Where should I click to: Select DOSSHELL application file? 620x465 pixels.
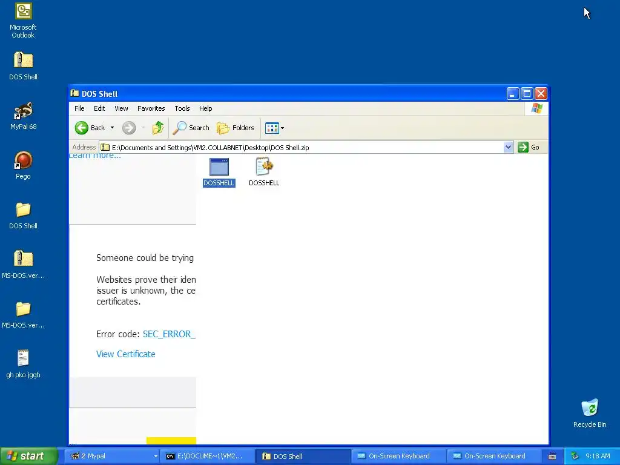pyautogui.click(x=219, y=172)
